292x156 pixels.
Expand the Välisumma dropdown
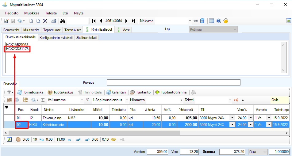click(x=82, y=100)
